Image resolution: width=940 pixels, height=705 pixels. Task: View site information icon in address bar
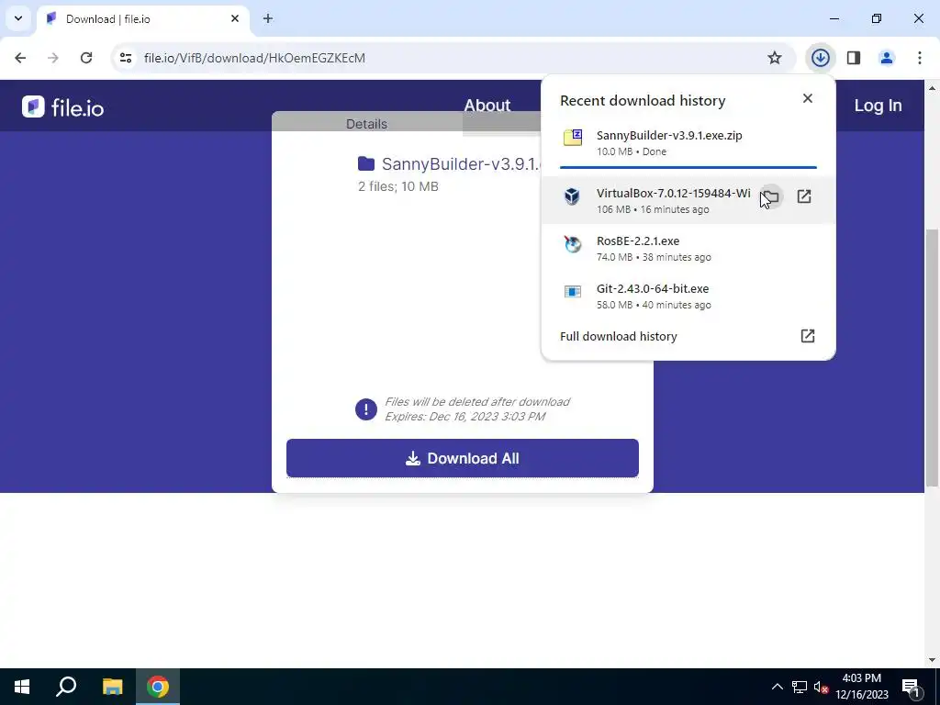tap(126, 58)
